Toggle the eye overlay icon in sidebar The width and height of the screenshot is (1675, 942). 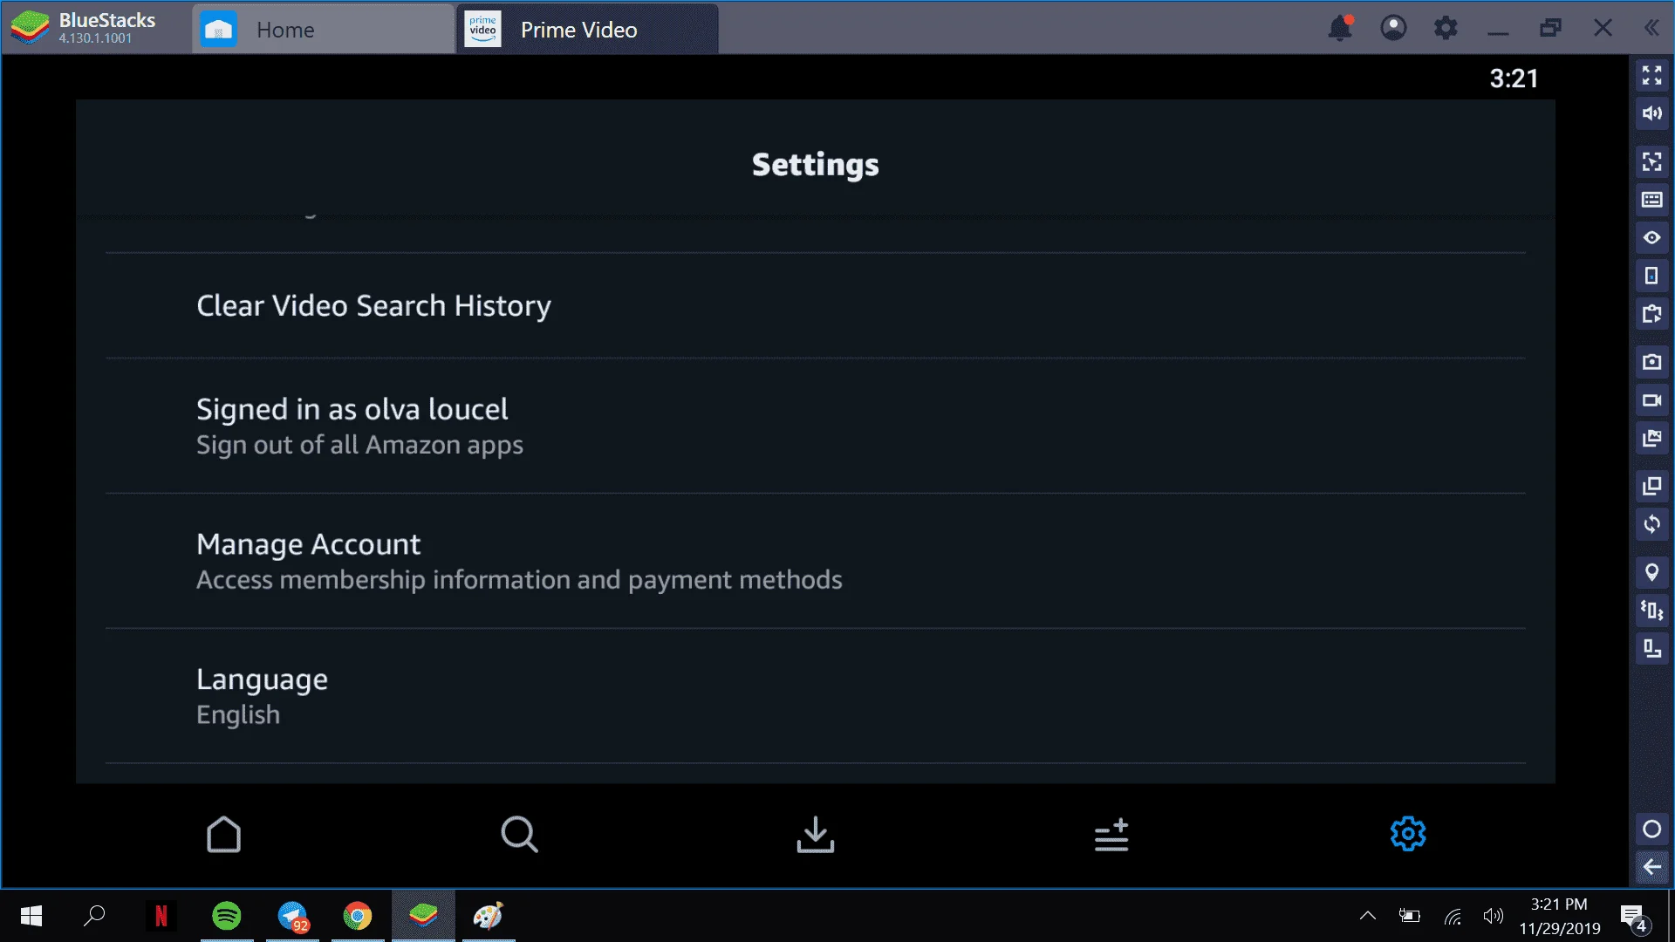point(1651,237)
